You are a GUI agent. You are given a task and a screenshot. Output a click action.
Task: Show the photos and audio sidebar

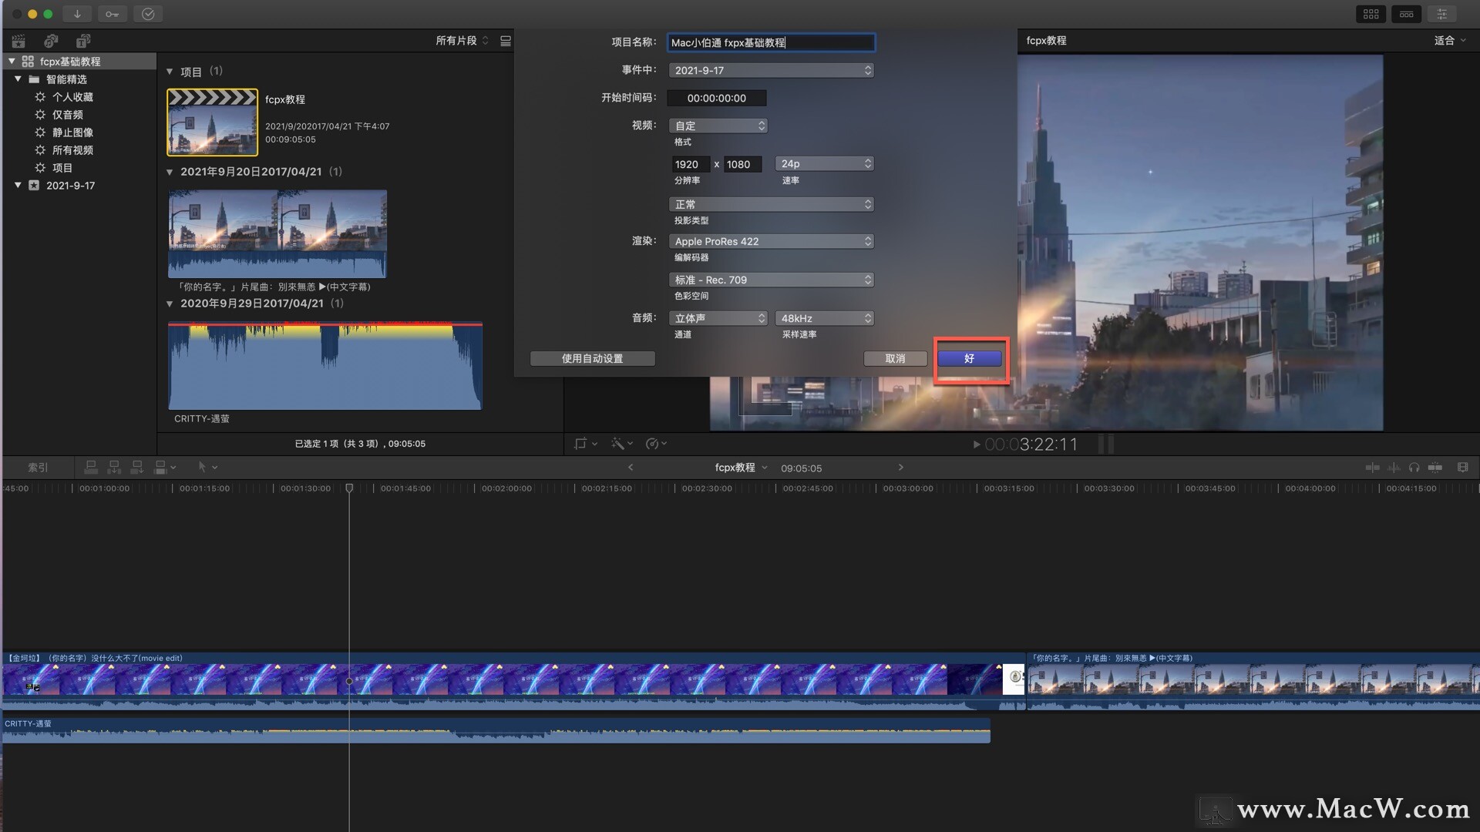51,41
